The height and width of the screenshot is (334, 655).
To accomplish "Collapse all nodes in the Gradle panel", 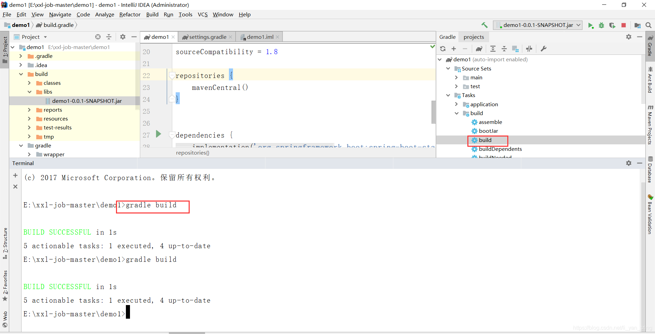I will point(504,49).
